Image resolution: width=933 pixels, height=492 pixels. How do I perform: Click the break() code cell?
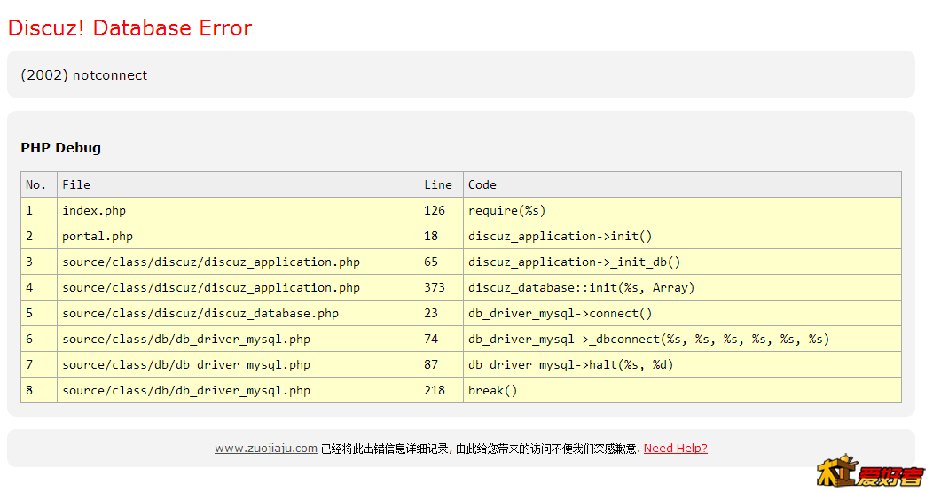[682, 390]
